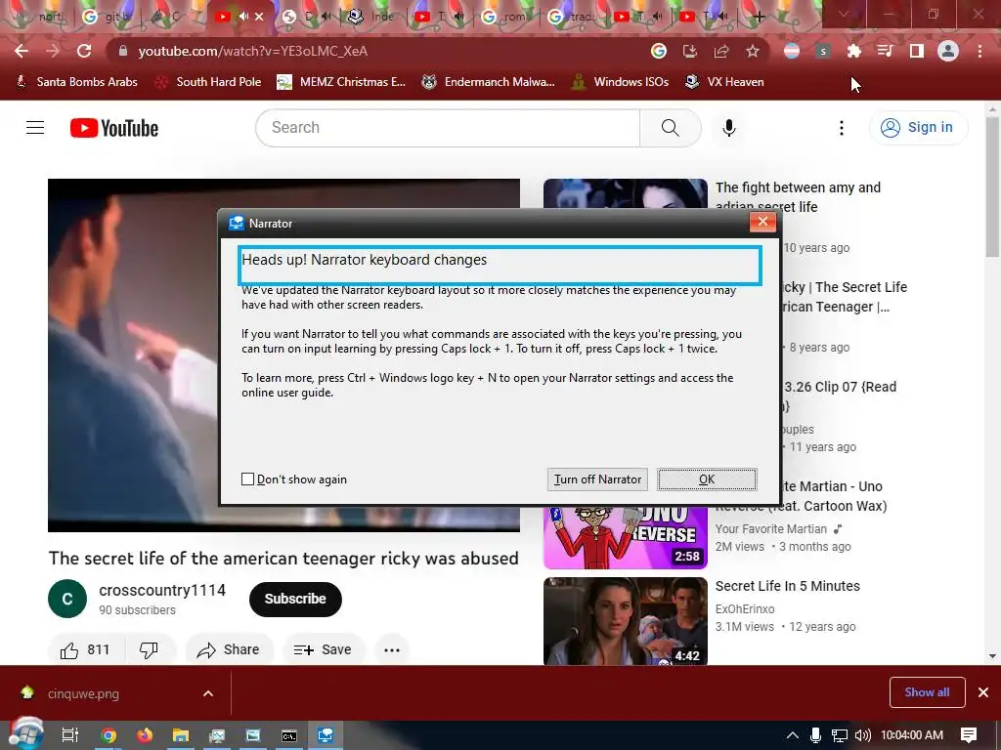Open more actions ellipsis under video
Image resolution: width=1001 pixels, height=750 pixels.
(392, 649)
